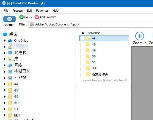Click the filtered files notice text
Screen dimensions: 153x120
(105, 80)
